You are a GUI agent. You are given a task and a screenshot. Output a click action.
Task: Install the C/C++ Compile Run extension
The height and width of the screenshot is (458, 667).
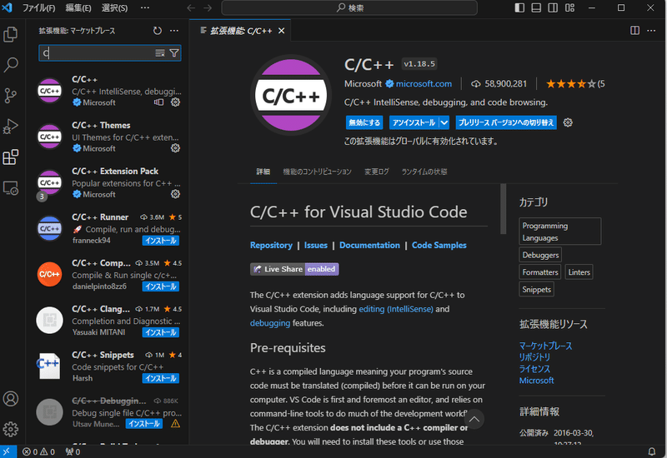tap(160, 286)
